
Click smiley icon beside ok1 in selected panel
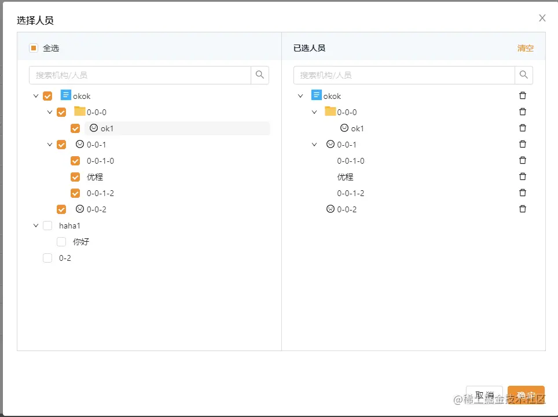(344, 128)
